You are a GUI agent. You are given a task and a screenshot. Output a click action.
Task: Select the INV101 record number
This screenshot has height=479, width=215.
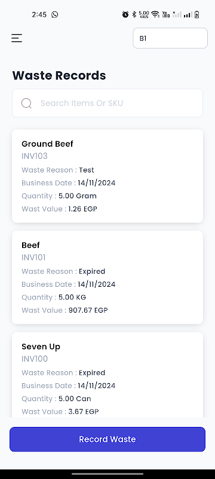click(x=33, y=257)
